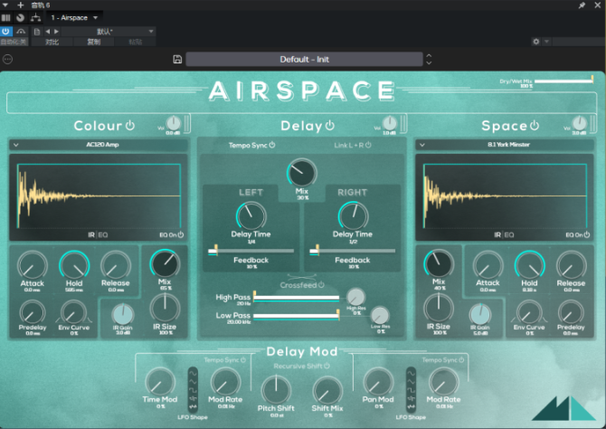Image resolution: width=606 pixels, height=429 pixels.
Task: Click the host plugin settings gear icon
Action: 536,42
